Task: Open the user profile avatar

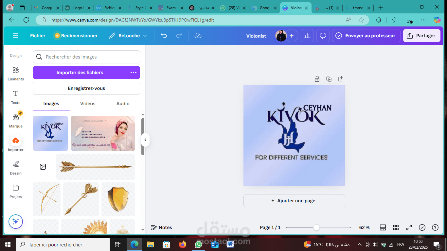Action: click(281, 36)
